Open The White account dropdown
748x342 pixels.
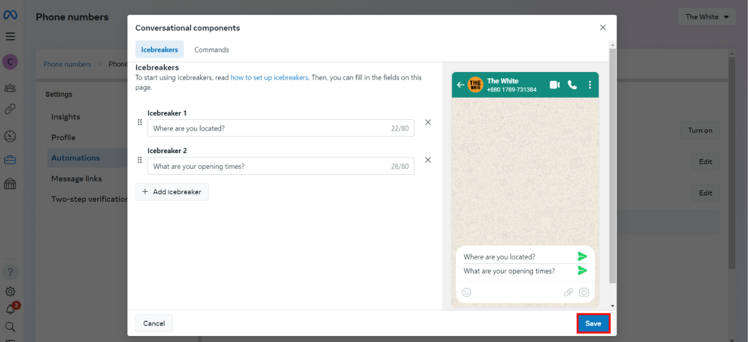click(x=707, y=17)
